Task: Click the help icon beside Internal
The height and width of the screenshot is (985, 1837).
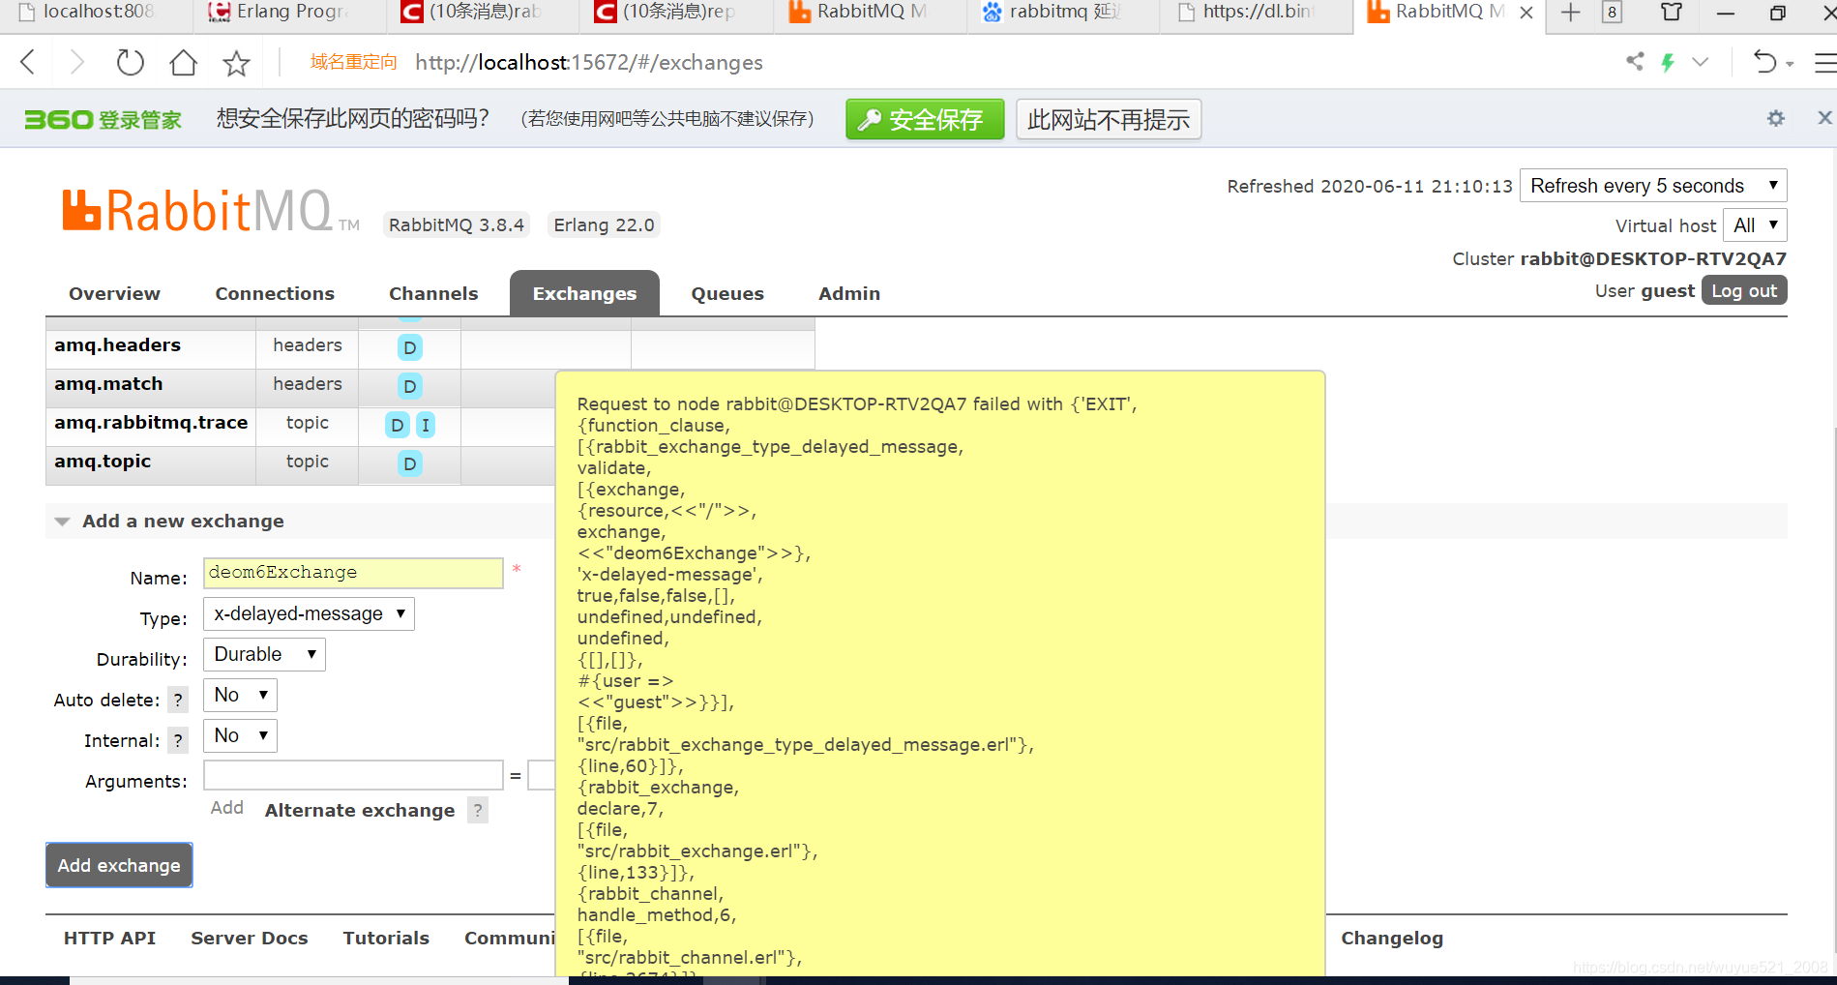Action: point(177,740)
